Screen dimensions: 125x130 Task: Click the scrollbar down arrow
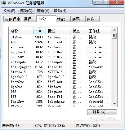click(x=114, y=104)
